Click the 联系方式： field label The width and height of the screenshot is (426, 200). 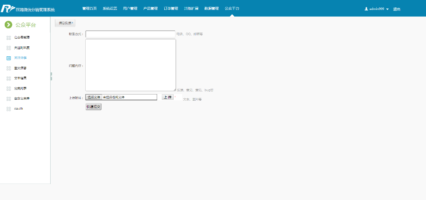point(76,34)
